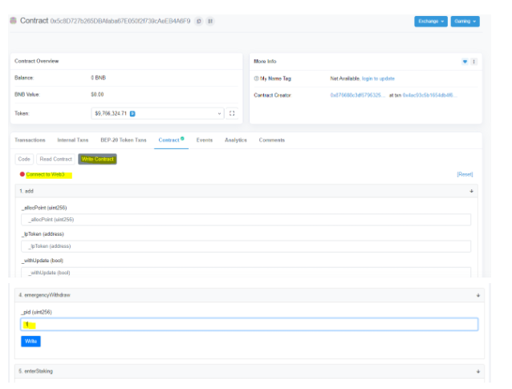
Task: Click the 0 BNB balance value
Action: (x=98, y=78)
